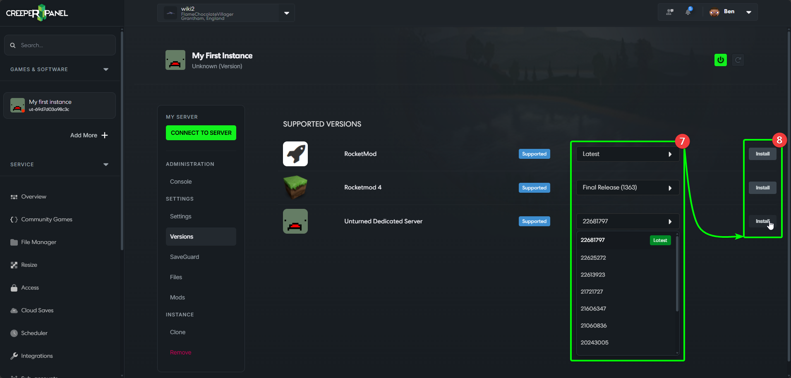
Task: Open Scheduler using the clock icon
Action: click(x=14, y=333)
